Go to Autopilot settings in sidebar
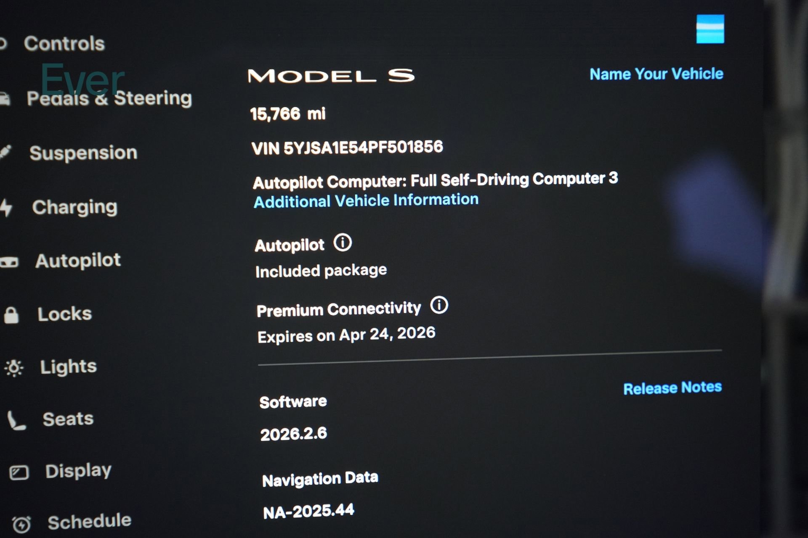 (x=78, y=261)
